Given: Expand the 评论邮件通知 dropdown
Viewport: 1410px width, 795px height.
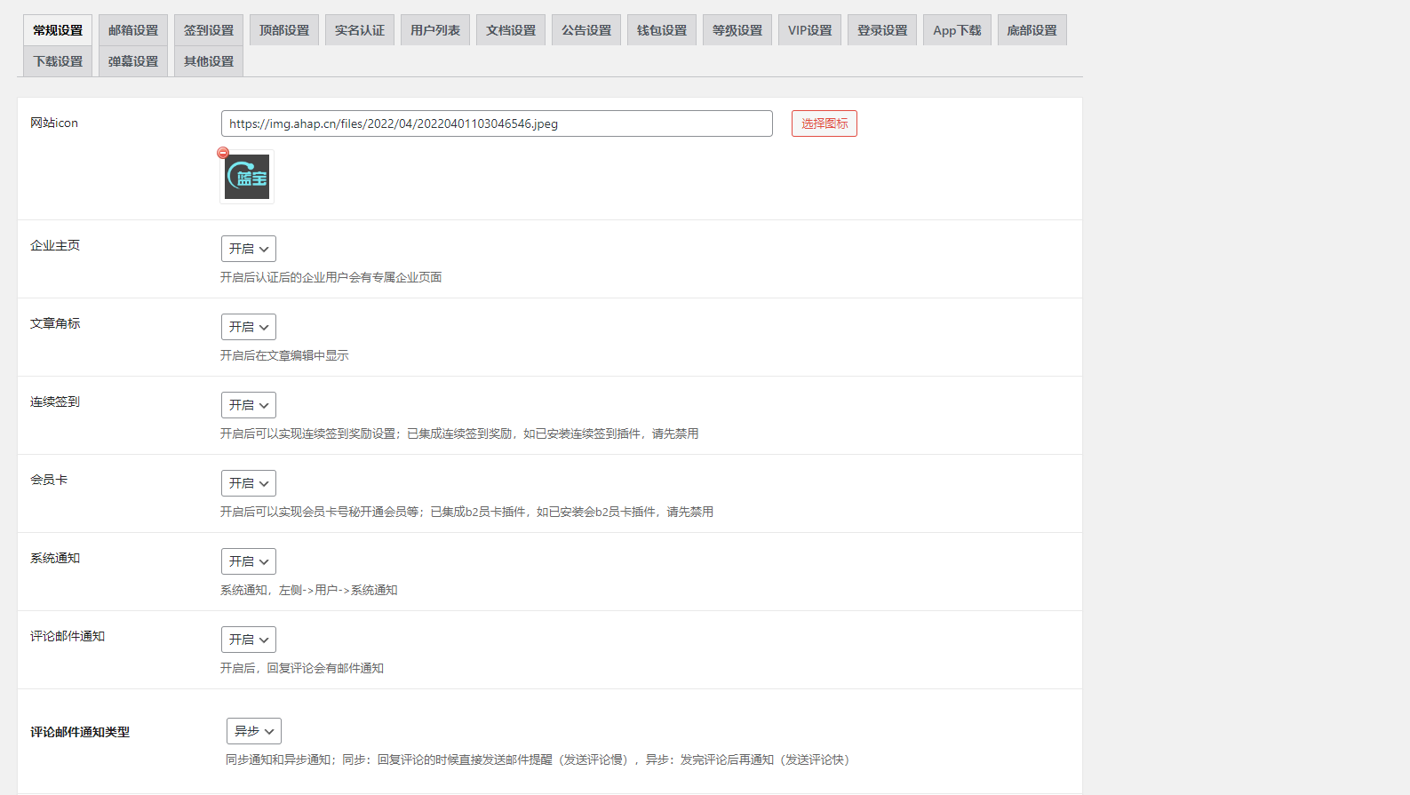Looking at the screenshot, I should pos(249,640).
